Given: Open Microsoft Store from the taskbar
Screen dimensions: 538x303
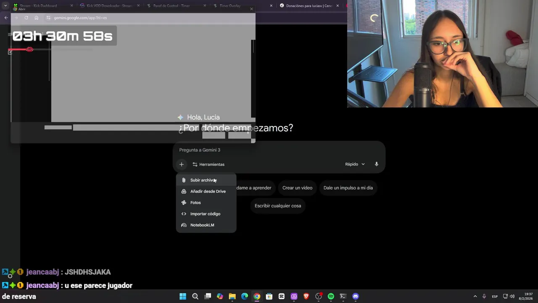Looking at the screenshot, I should point(269,296).
